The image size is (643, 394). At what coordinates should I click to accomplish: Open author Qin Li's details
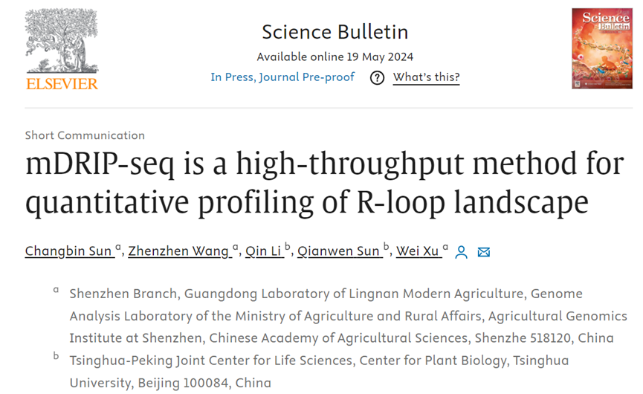coord(265,251)
